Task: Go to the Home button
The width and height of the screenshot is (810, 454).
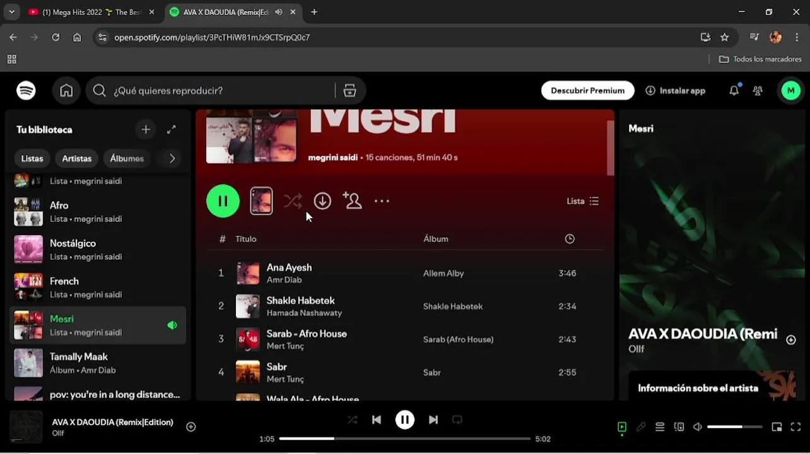Action: [66, 91]
